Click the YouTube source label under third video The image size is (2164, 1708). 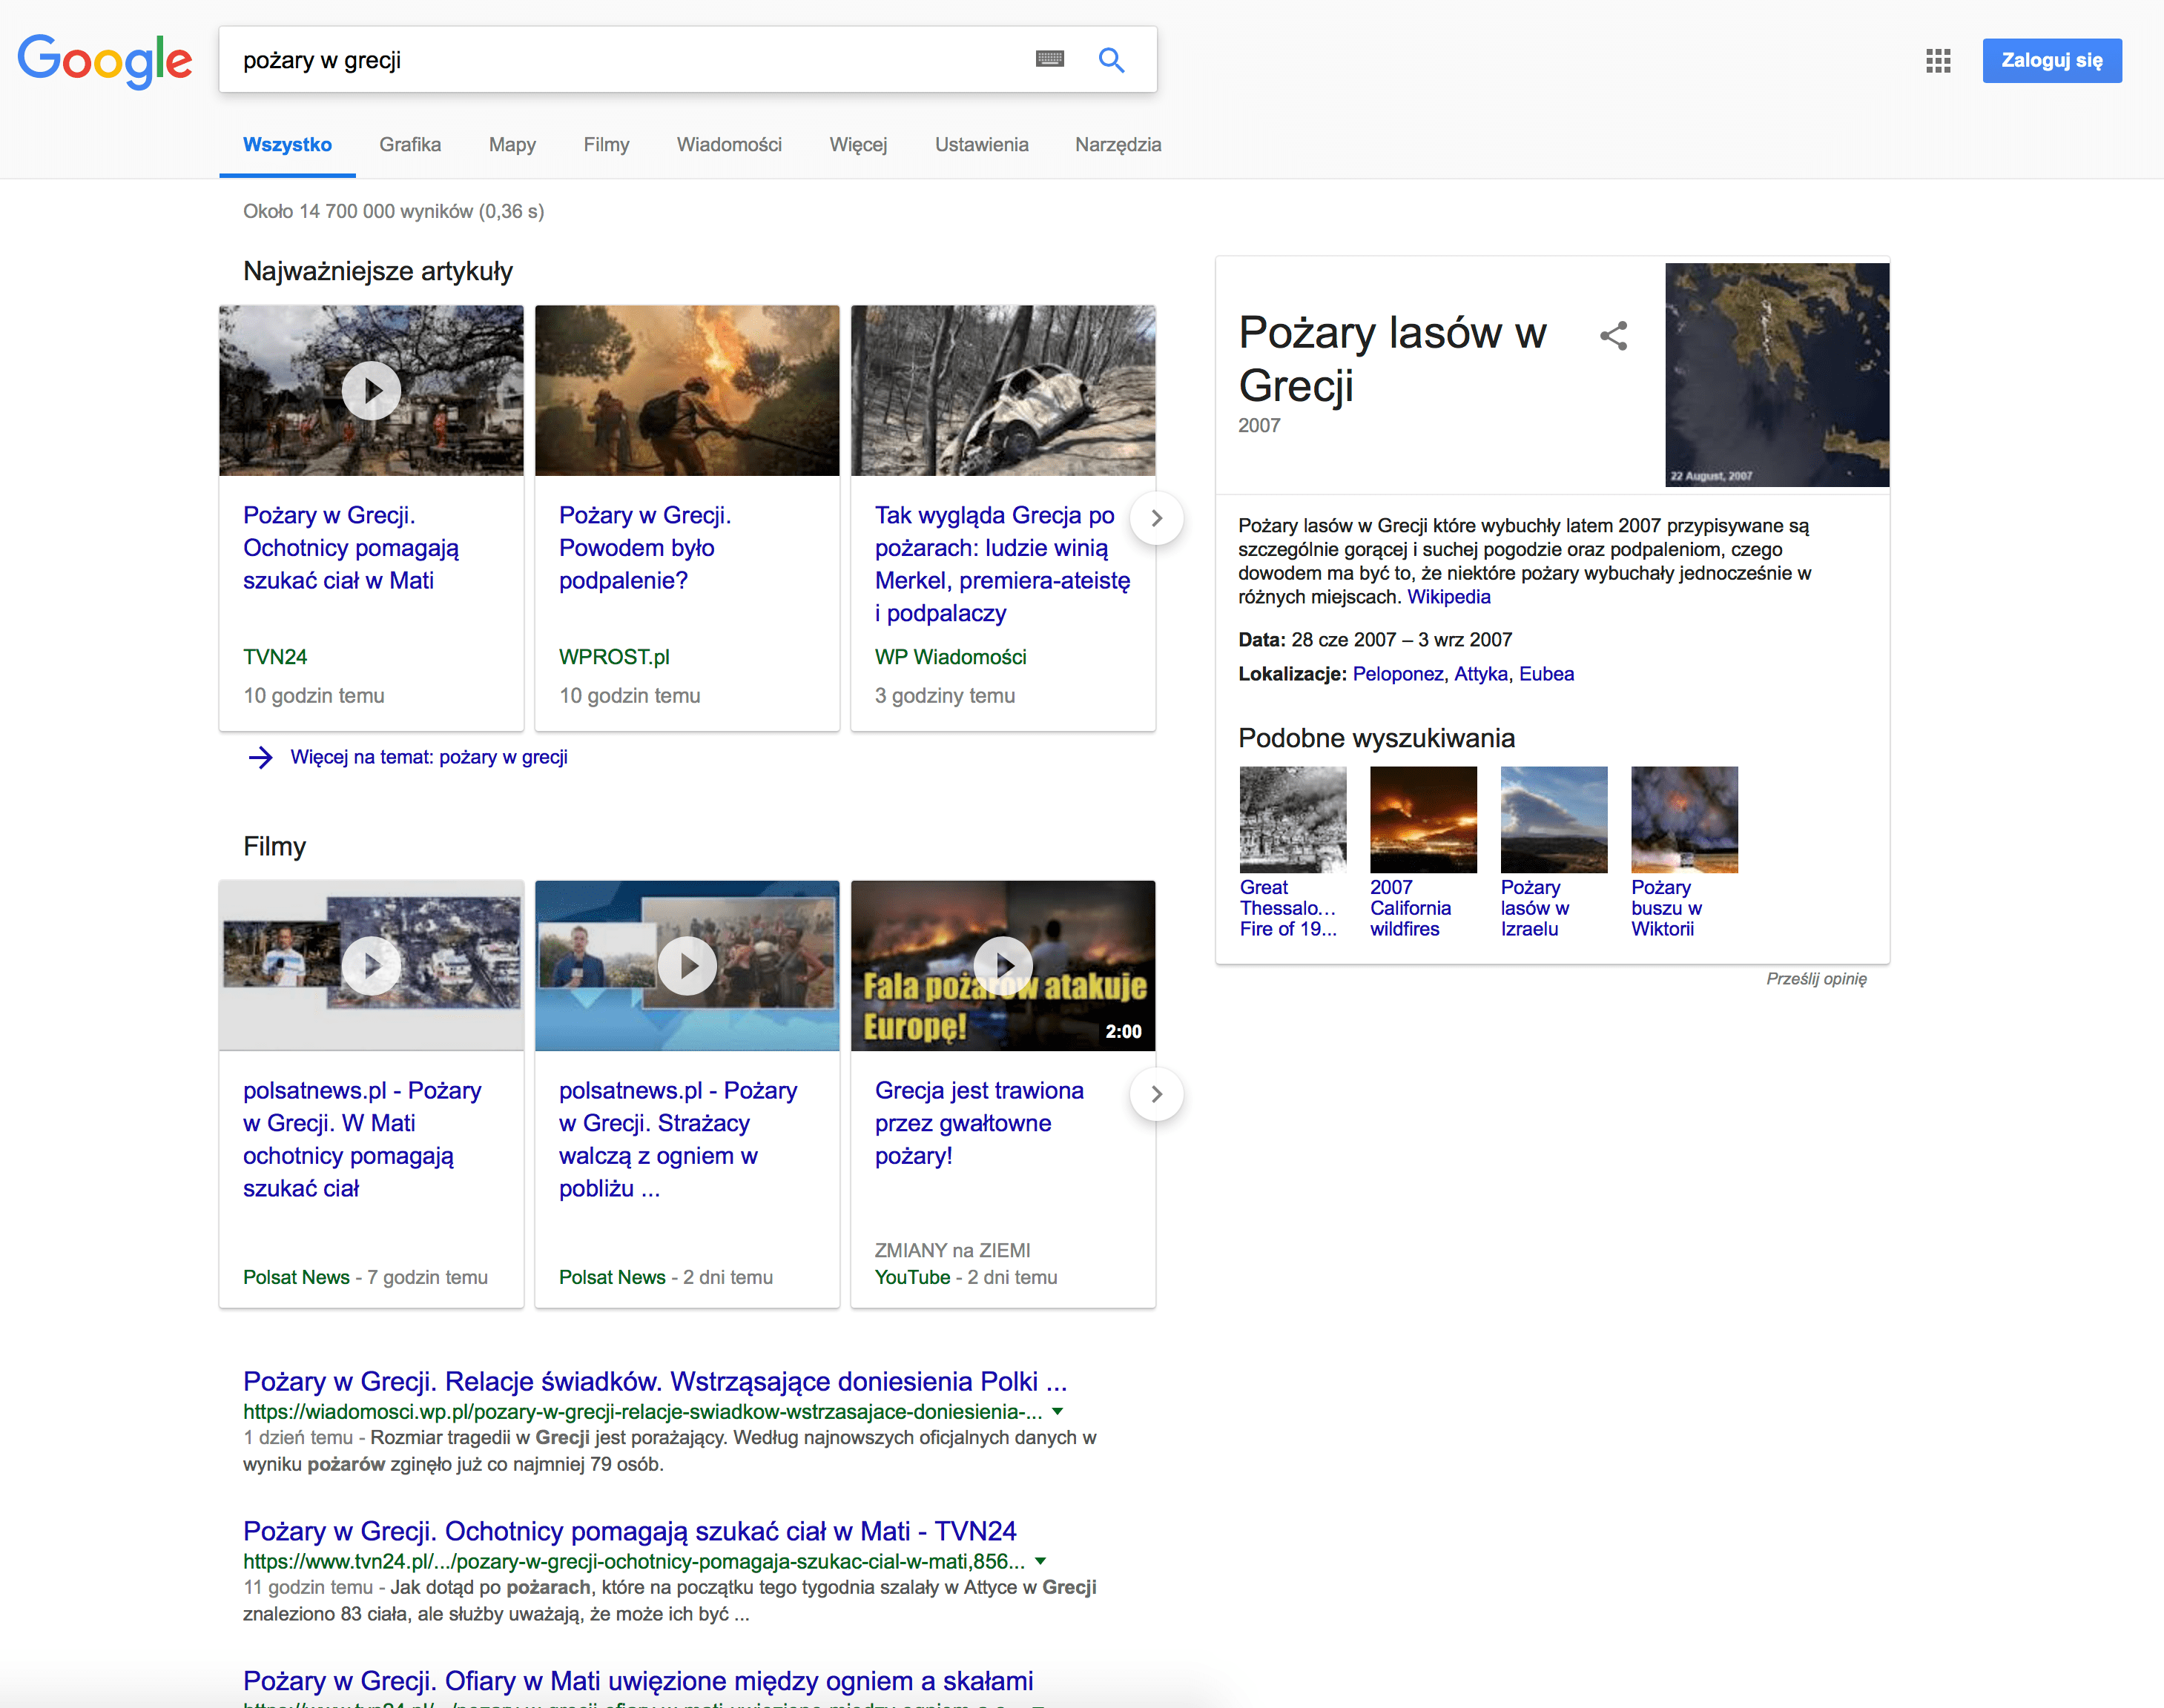point(912,1277)
